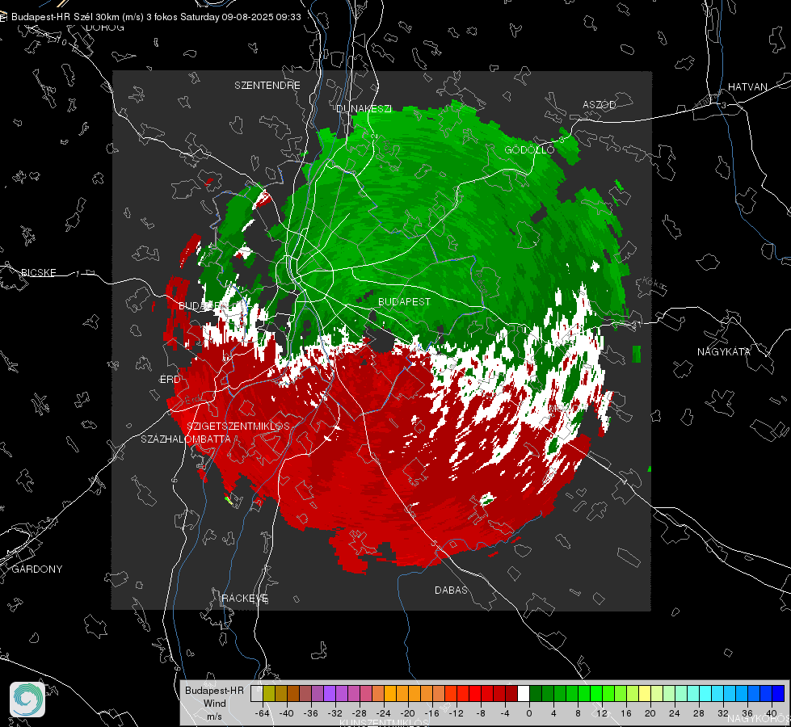
Task: Click the 40 value in the legend
Action: point(772,713)
